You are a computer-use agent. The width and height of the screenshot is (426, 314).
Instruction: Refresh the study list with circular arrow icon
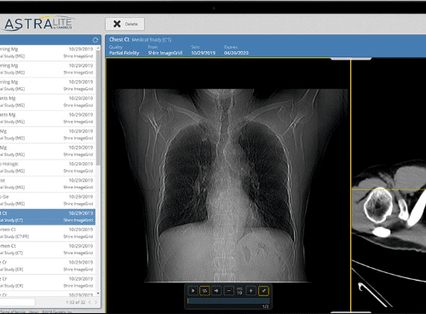tap(95, 40)
